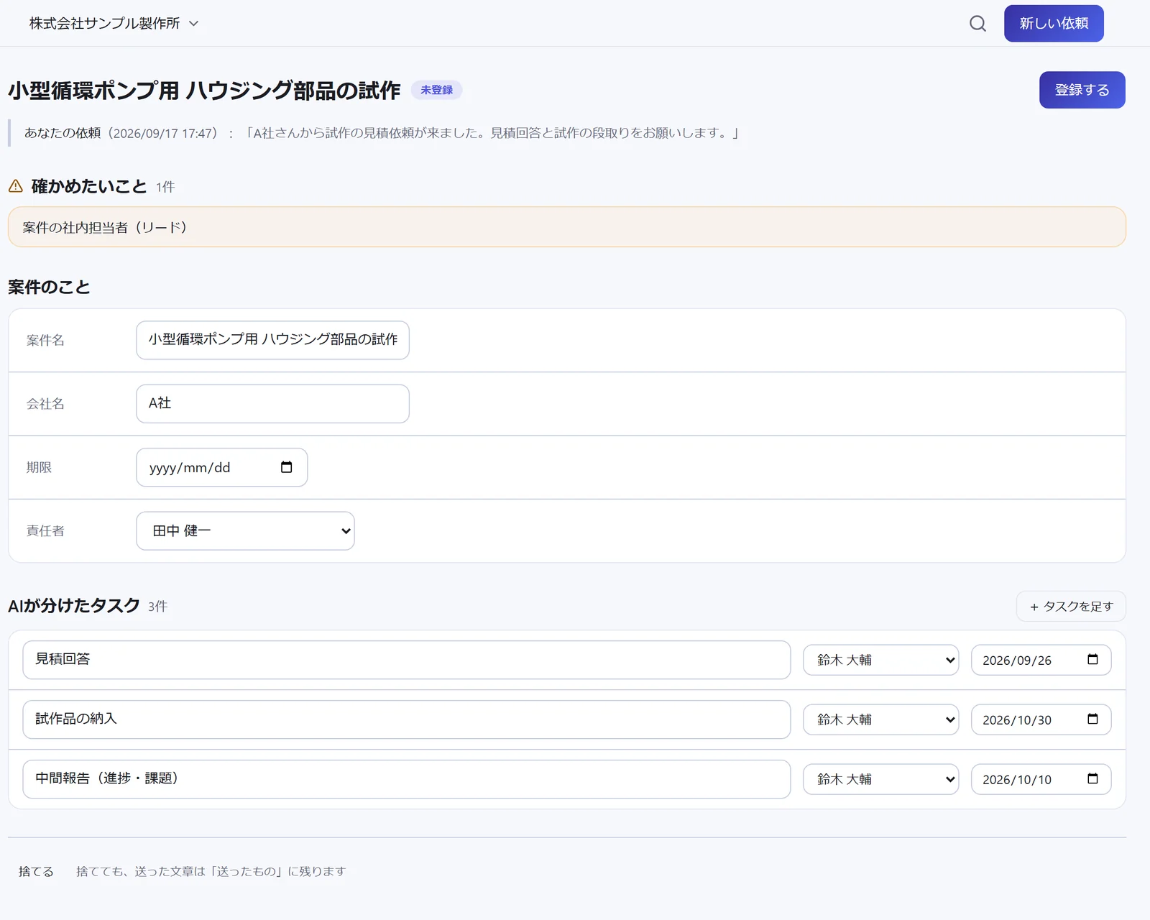The width and height of the screenshot is (1150, 920).
Task: Click the 期限 field label
Action: pos(39,467)
